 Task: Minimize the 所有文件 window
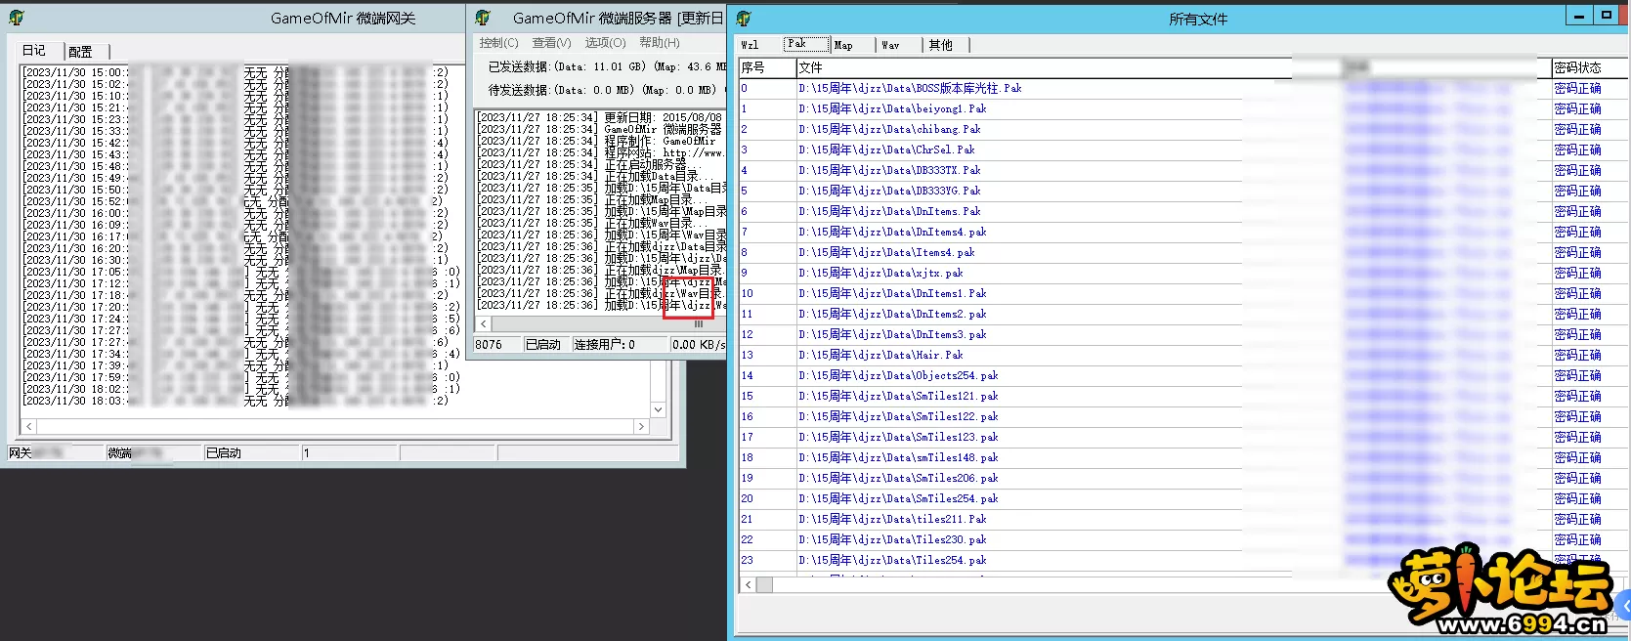click(x=1579, y=16)
